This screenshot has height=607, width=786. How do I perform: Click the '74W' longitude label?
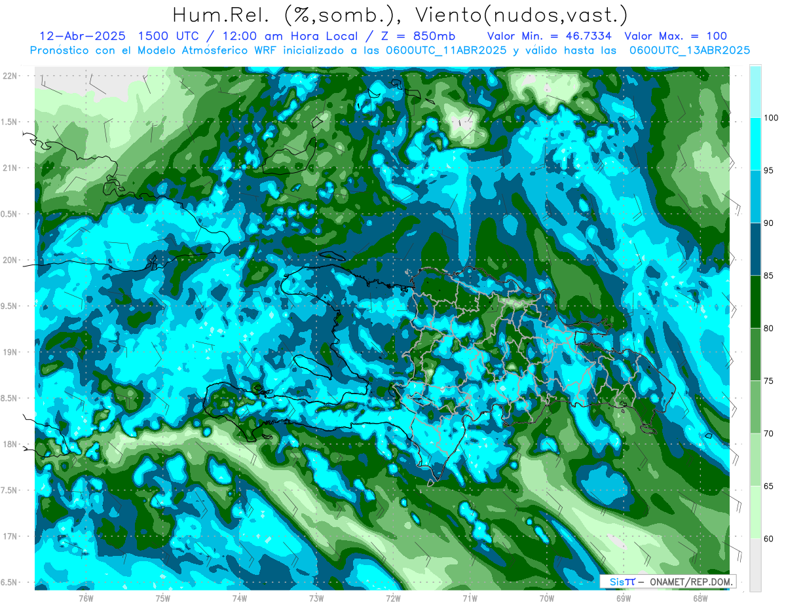pos(240,598)
